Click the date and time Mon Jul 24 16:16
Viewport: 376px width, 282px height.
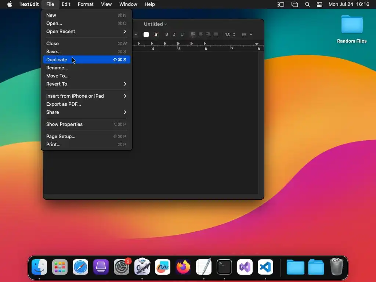coord(349,4)
